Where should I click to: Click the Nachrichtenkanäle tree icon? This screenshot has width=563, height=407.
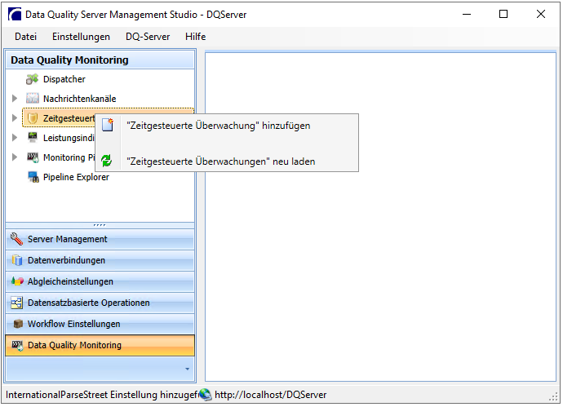pyautogui.click(x=33, y=99)
